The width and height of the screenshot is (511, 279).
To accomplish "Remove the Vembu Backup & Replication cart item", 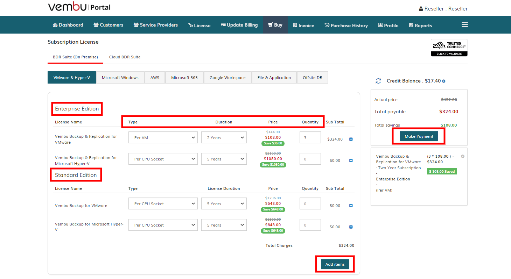I will click(x=463, y=156).
